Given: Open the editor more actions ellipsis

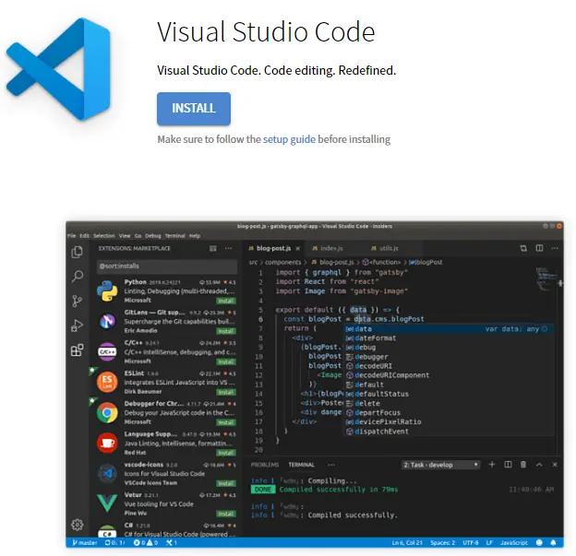Looking at the screenshot, I should tap(555, 248).
